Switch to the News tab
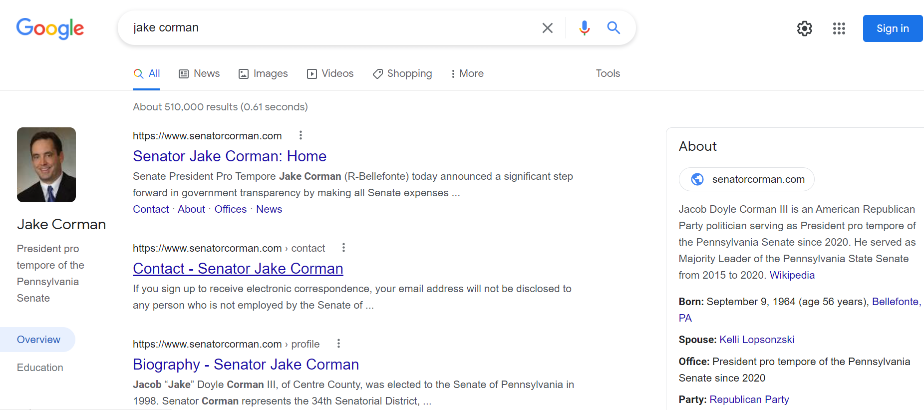This screenshot has height=410, width=924. click(x=199, y=74)
